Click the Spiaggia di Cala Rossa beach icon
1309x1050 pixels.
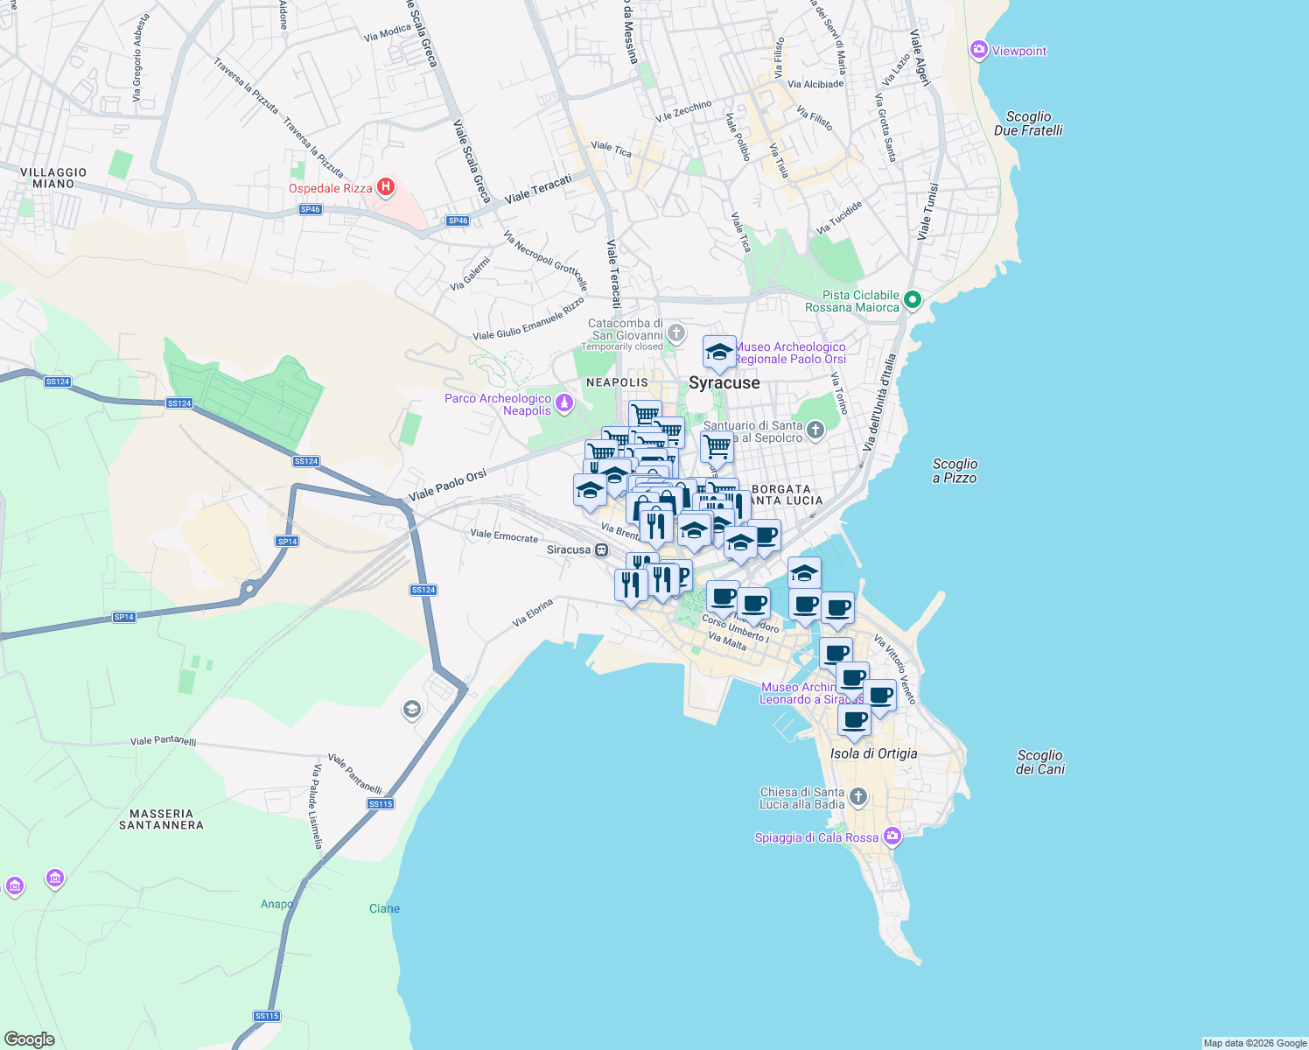(892, 836)
